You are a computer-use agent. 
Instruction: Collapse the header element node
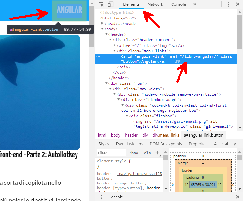coord(106,34)
